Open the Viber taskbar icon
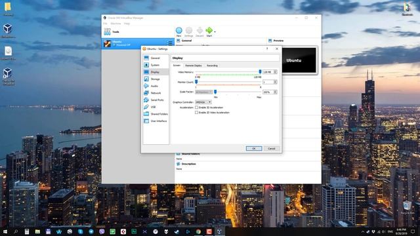This screenshot has width=420, height=236. pyautogui.click(x=102, y=231)
